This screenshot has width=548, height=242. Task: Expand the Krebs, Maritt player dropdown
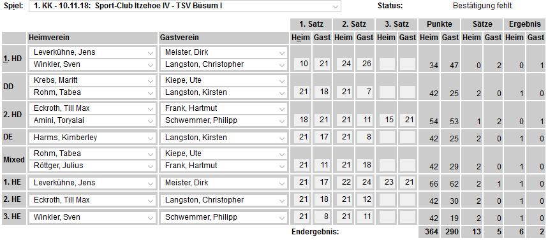[x=93, y=80]
